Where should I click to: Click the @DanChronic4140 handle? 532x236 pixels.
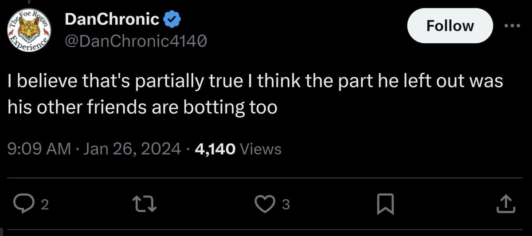point(135,42)
